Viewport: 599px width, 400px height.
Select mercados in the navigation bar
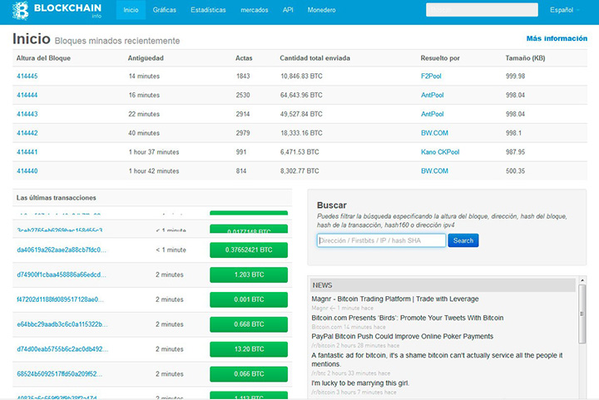pos(254,10)
